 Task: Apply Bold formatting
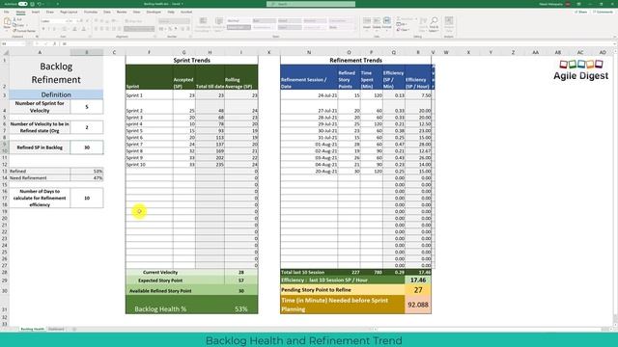[43, 29]
